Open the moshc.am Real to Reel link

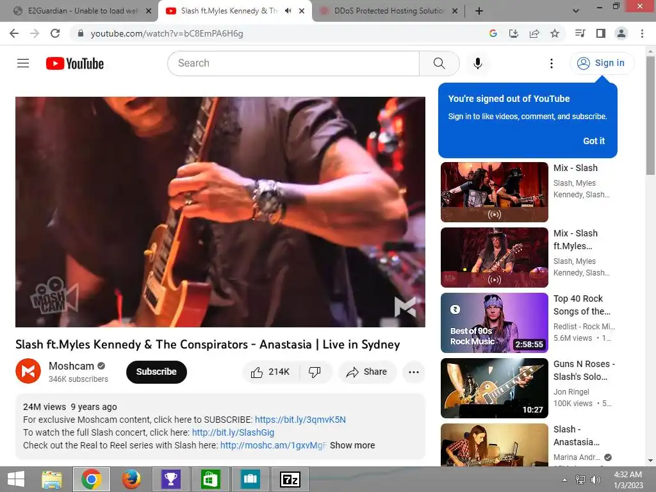(273, 445)
